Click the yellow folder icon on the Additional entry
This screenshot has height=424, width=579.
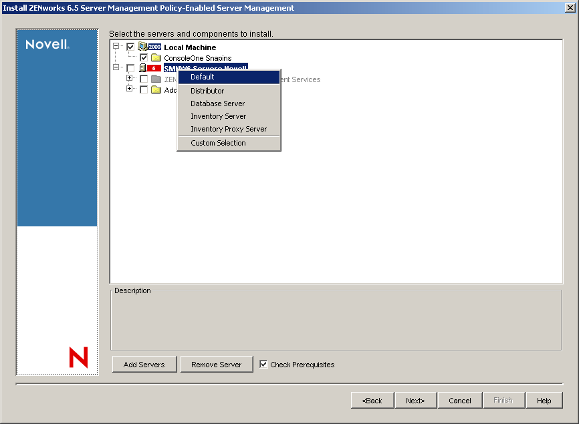[156, 90]
